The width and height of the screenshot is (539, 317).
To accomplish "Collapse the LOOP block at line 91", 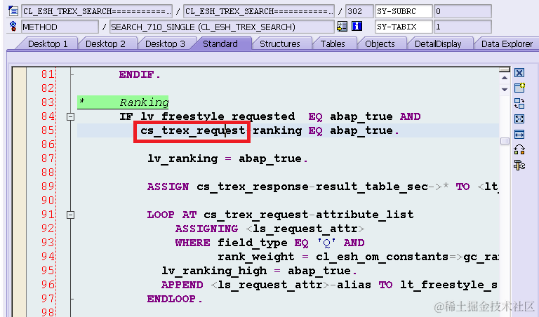I will point(70,215).
